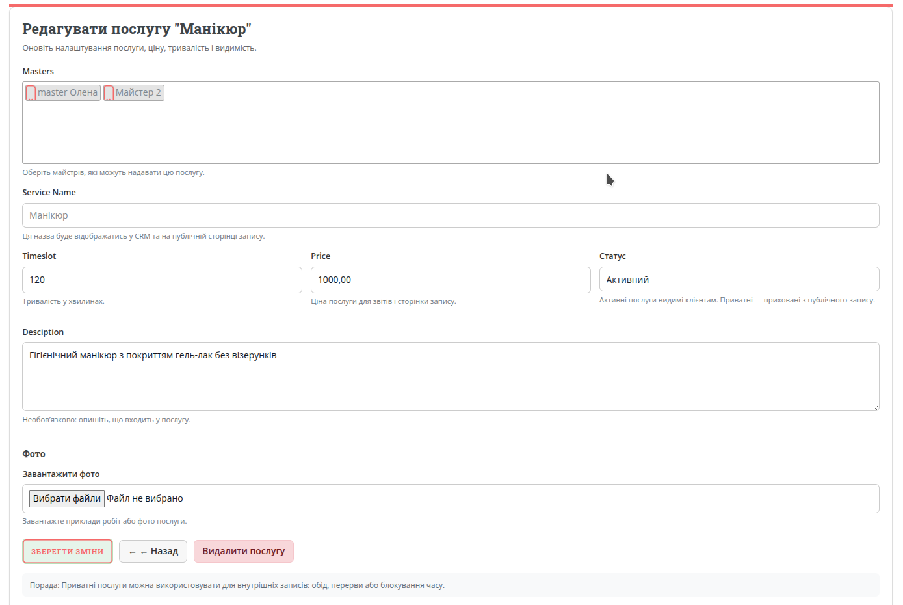Click the Видалити послугу button

click(243, 551)
